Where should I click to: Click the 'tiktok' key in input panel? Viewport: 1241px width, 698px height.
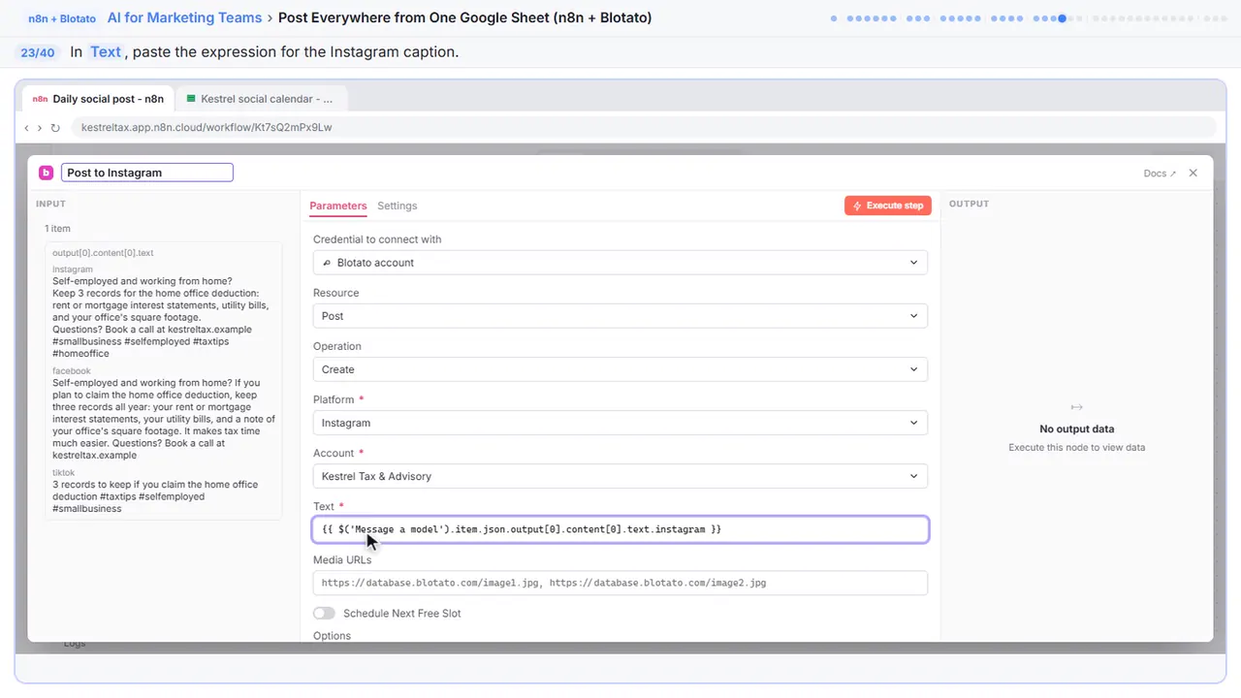(65, 473)
